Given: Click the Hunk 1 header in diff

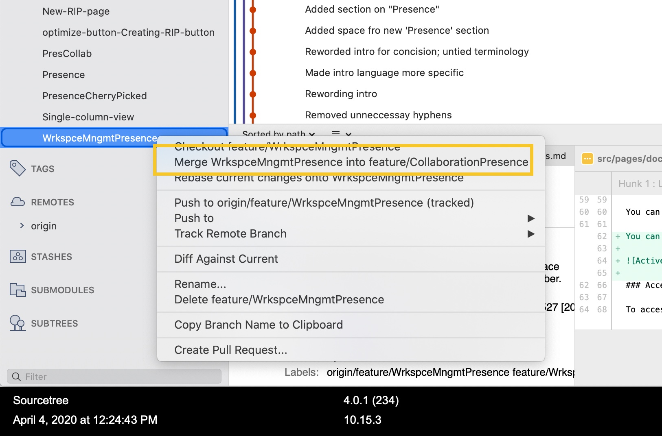Looking at the screenshot, I should click(640, 184).
